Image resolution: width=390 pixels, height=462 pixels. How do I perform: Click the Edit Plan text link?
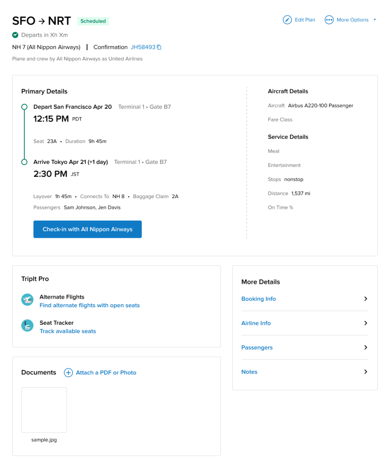[305, 20]
